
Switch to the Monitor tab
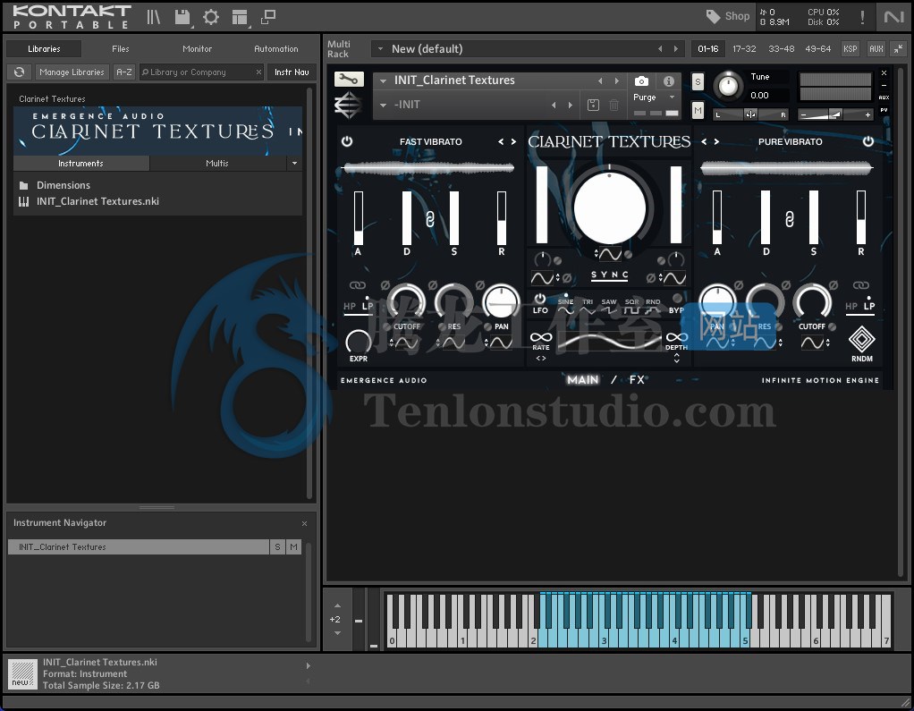pyautogui.click(x=197, y=49)
